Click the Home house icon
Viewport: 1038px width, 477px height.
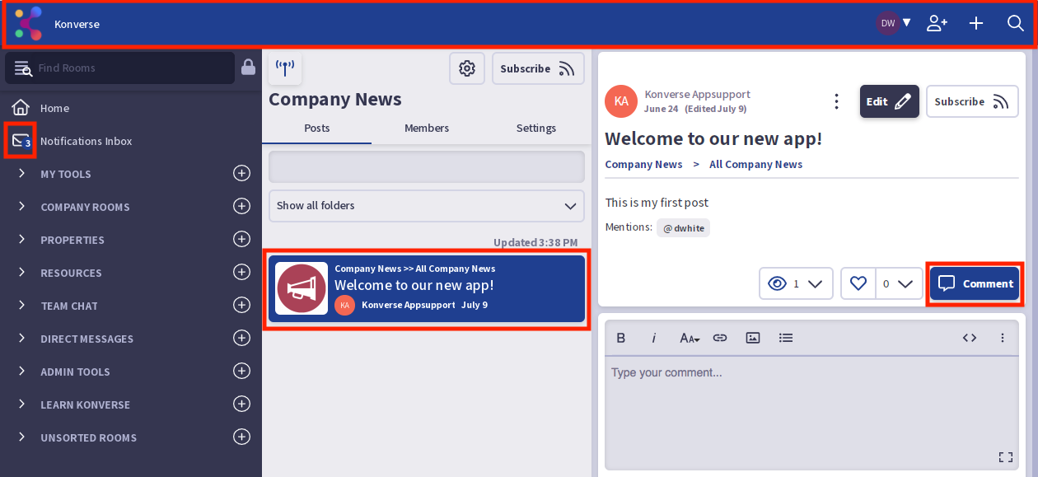point(21,108)
